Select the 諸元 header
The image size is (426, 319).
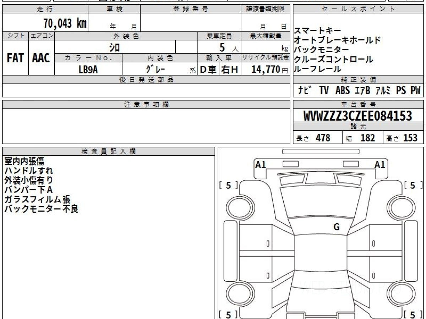[358, 127]
